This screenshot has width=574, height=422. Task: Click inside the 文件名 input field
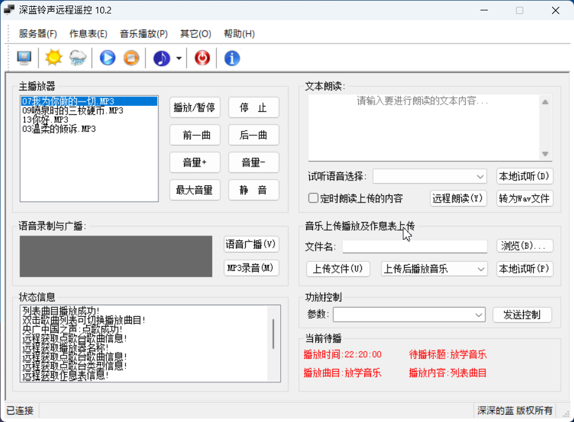(x=414, y=246)
